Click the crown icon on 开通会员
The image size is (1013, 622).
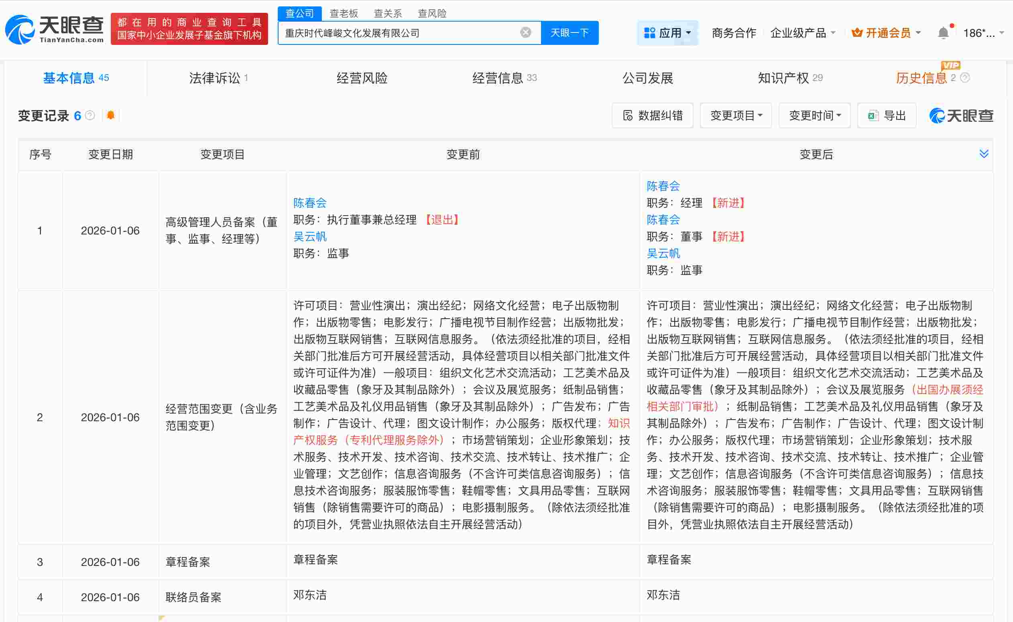pos(858,32)
